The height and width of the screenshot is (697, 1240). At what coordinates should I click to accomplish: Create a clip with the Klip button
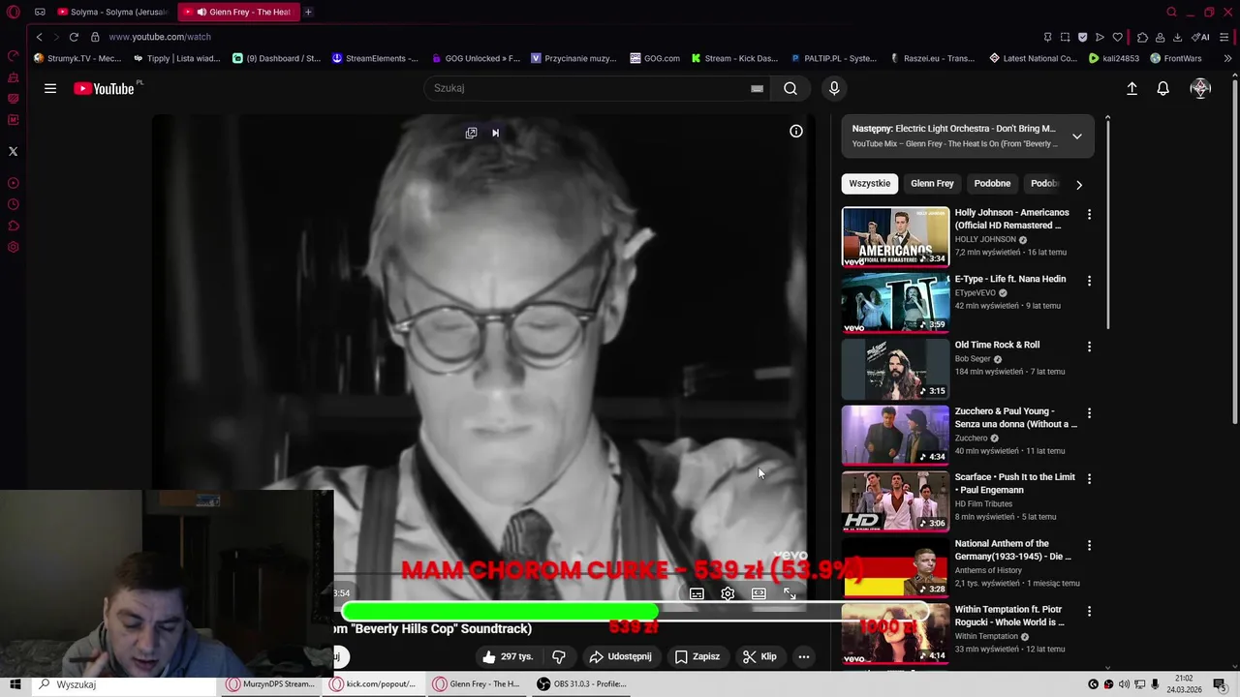[759, 656]
